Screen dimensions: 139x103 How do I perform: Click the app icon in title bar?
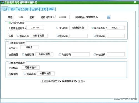pyautogui.click(x=3, y=2)
